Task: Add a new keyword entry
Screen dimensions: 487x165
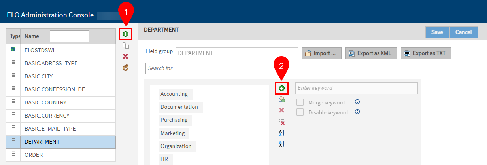Action: [x=282, y=88]
